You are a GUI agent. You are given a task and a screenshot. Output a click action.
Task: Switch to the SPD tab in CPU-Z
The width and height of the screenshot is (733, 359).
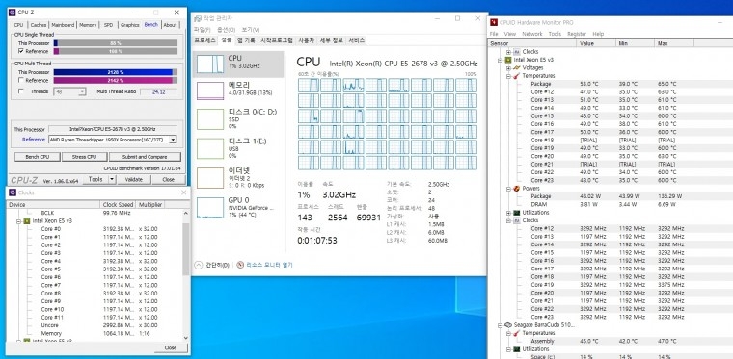pos(108,25)
